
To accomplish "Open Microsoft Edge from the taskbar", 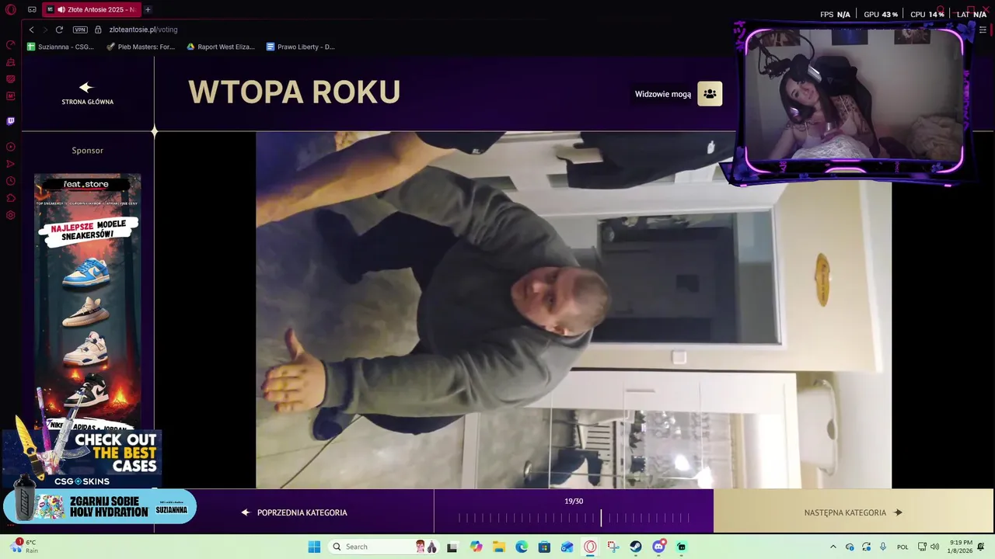I will pyautogui.click(x=522, y=547).
